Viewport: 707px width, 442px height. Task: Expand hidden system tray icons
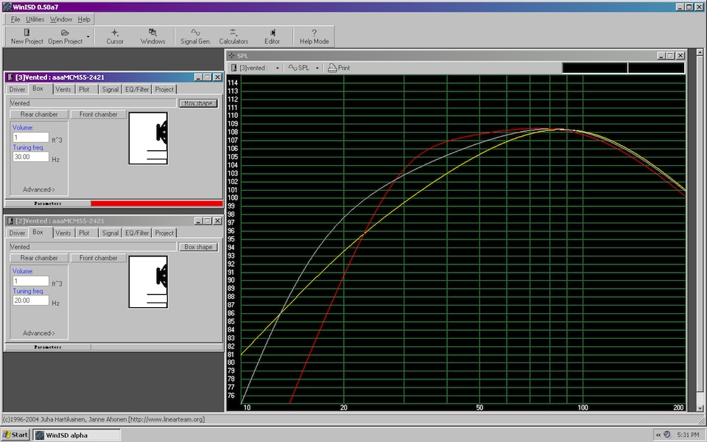658,435
